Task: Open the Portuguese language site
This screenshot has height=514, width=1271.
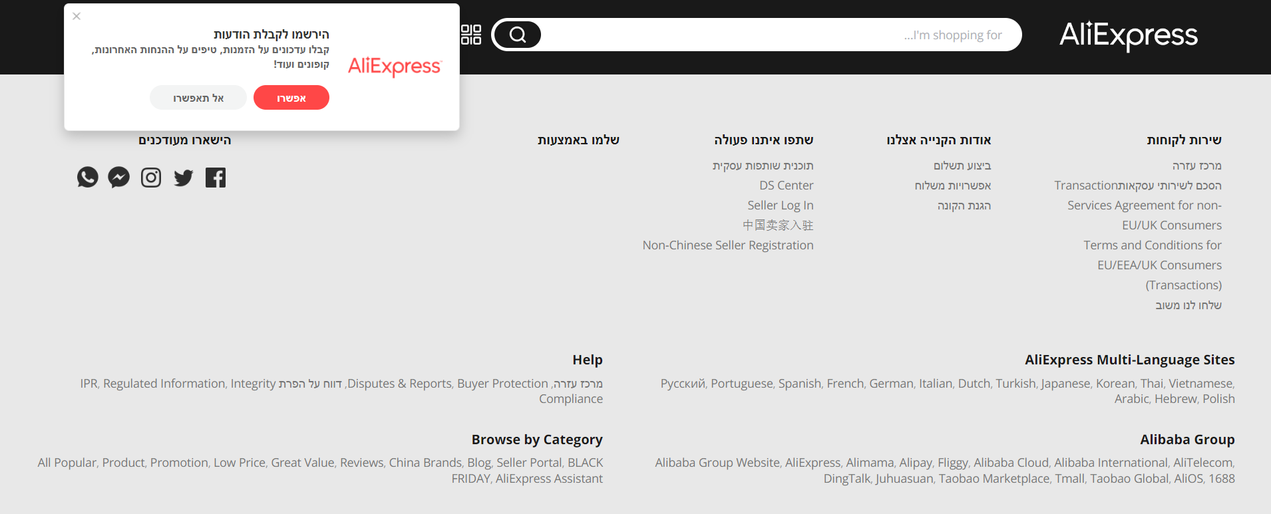Action: point(741,384)
